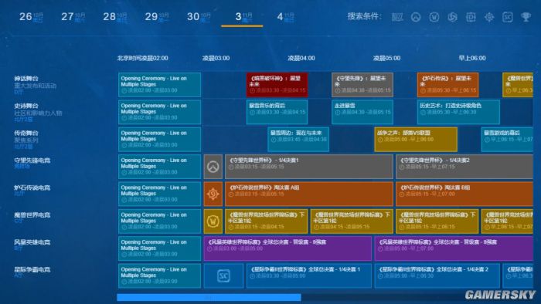This screenshot has width=541, height=304.
Task: Filter by World of Warcraft icon
Action: 434,17
